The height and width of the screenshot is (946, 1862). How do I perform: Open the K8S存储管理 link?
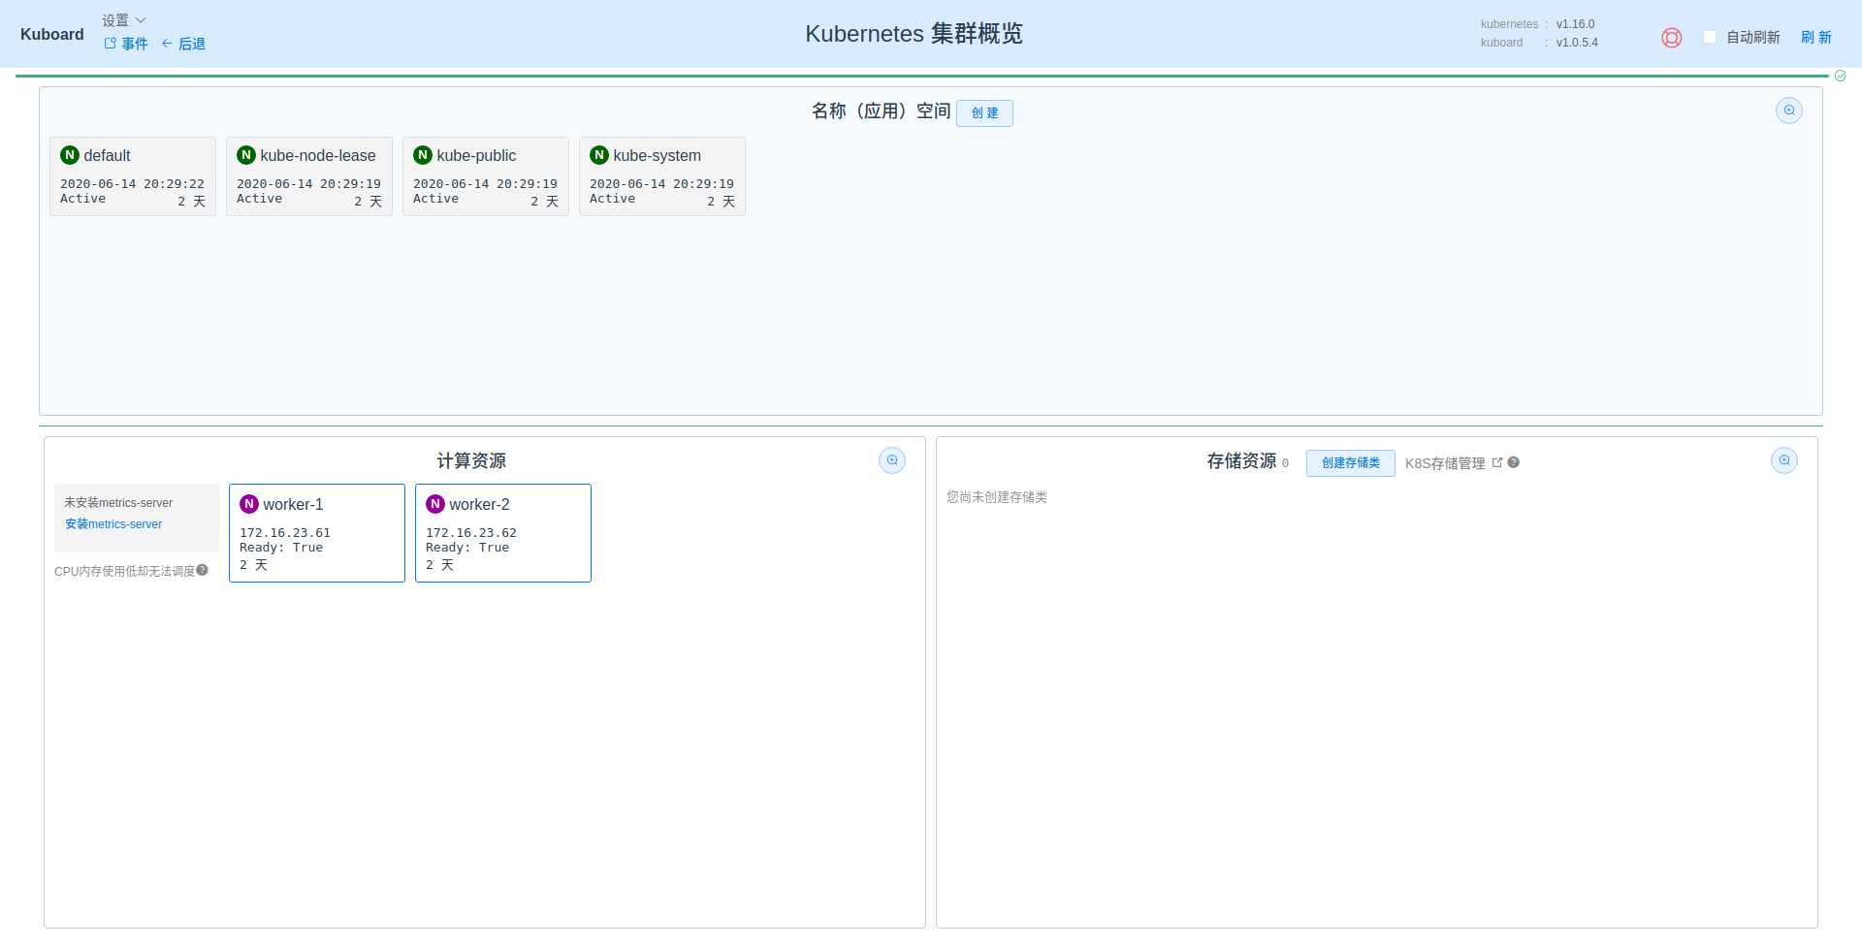(x=1445, y=463)
